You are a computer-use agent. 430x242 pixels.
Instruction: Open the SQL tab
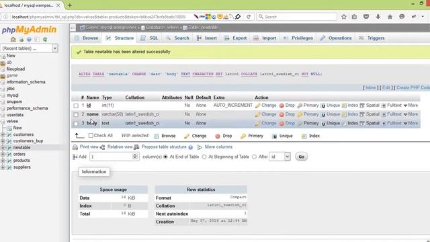click(149, 38)
